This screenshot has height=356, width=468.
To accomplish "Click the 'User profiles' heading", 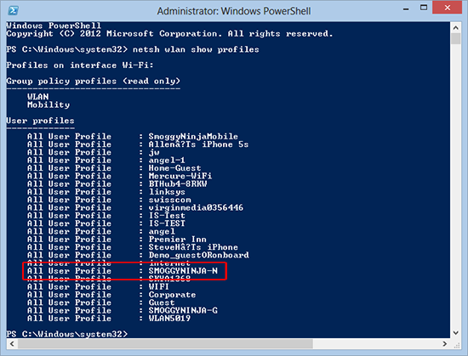I will [x=40, y=121].
